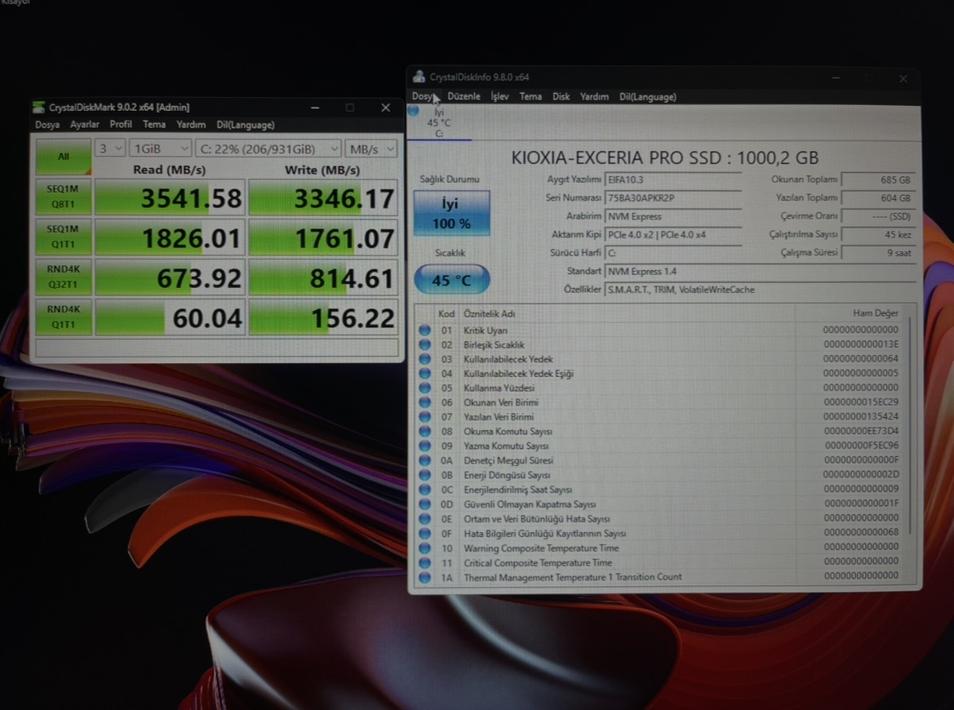The width and height of the screenshot is (954, 710).
Task: Open Dosya menu in CrystalDiskMark
Action: coord(47,125)
